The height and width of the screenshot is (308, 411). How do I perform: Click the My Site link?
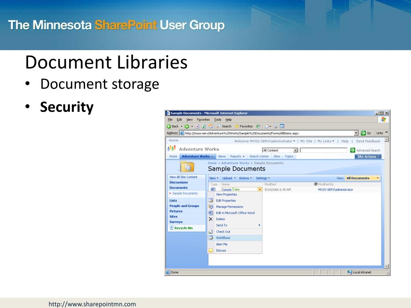306,141
